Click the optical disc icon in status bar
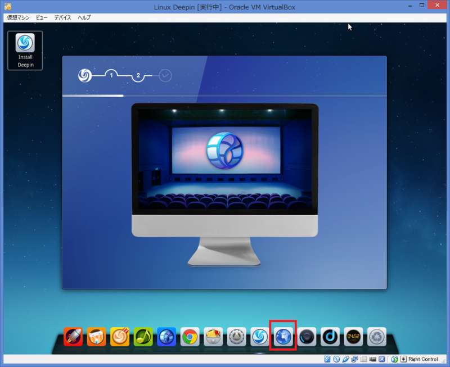This screenshot has width=450, height=367. coord(336,359)
